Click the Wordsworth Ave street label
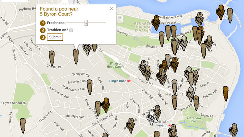This screenshot has height=137, width=244. tap(59, 92)
